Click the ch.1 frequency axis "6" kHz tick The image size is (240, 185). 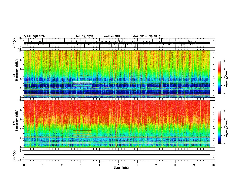tap(21, 70)
